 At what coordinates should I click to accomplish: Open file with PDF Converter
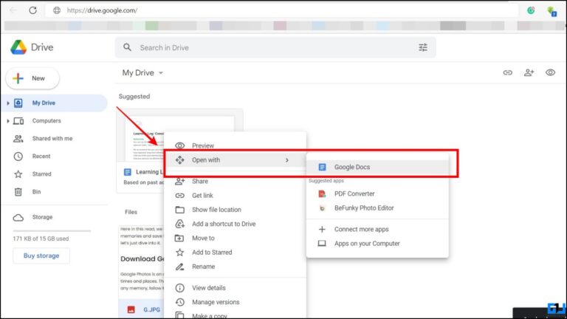(377, 194)
